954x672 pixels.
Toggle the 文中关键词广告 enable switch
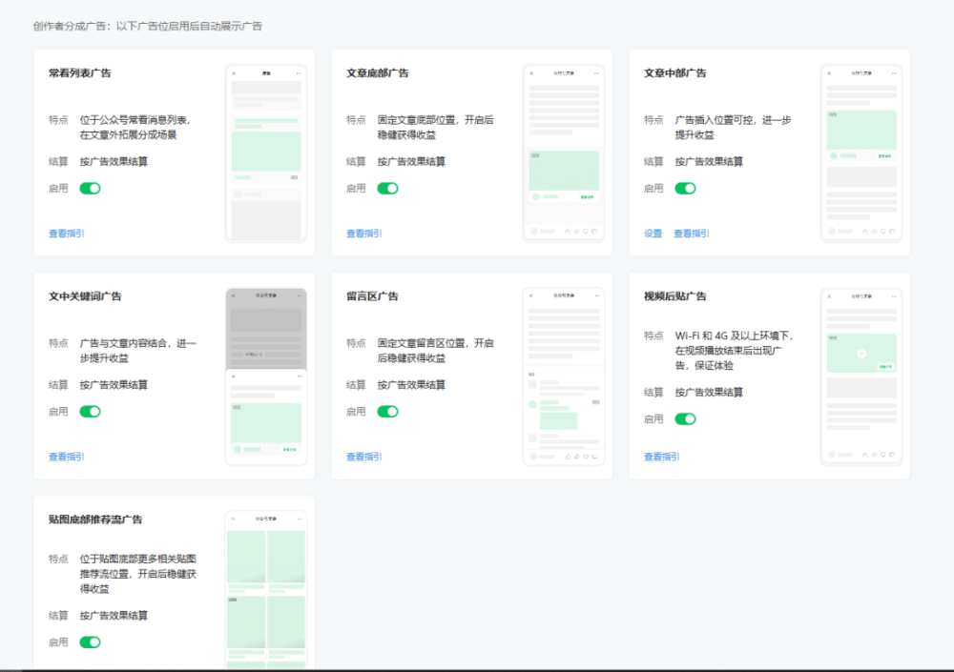click(90, 412)
